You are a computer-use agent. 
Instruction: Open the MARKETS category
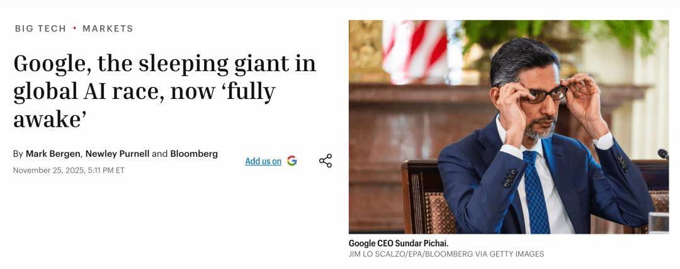108,28
